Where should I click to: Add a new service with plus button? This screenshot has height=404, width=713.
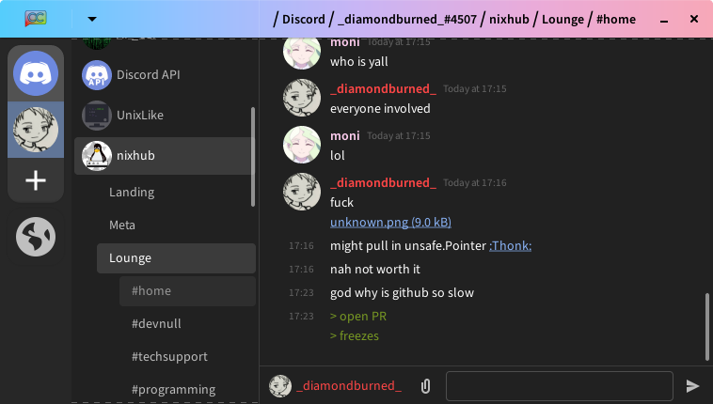coord(36,180)
